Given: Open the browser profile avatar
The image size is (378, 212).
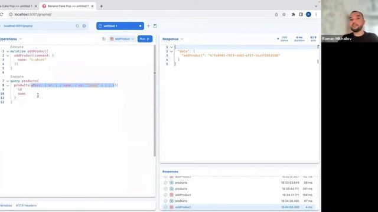Looking at the screenshot, I should point(308,14).
